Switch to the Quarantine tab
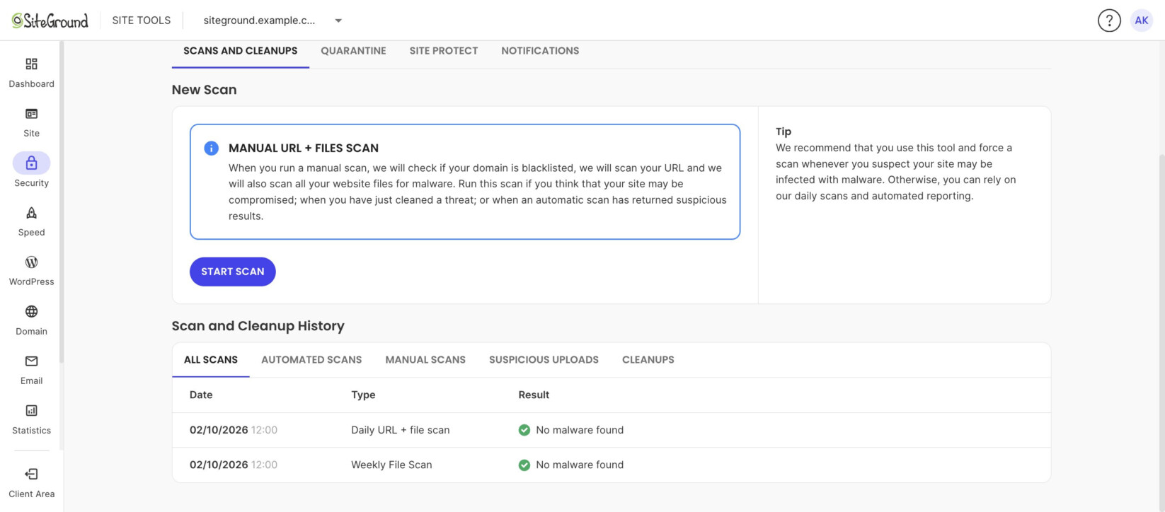This screenshot has height=512, width=1165. [x=353, y=51]
